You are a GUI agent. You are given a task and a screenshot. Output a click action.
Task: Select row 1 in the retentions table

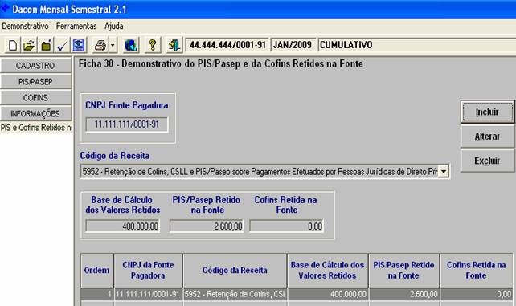click(x=297, y=294)
